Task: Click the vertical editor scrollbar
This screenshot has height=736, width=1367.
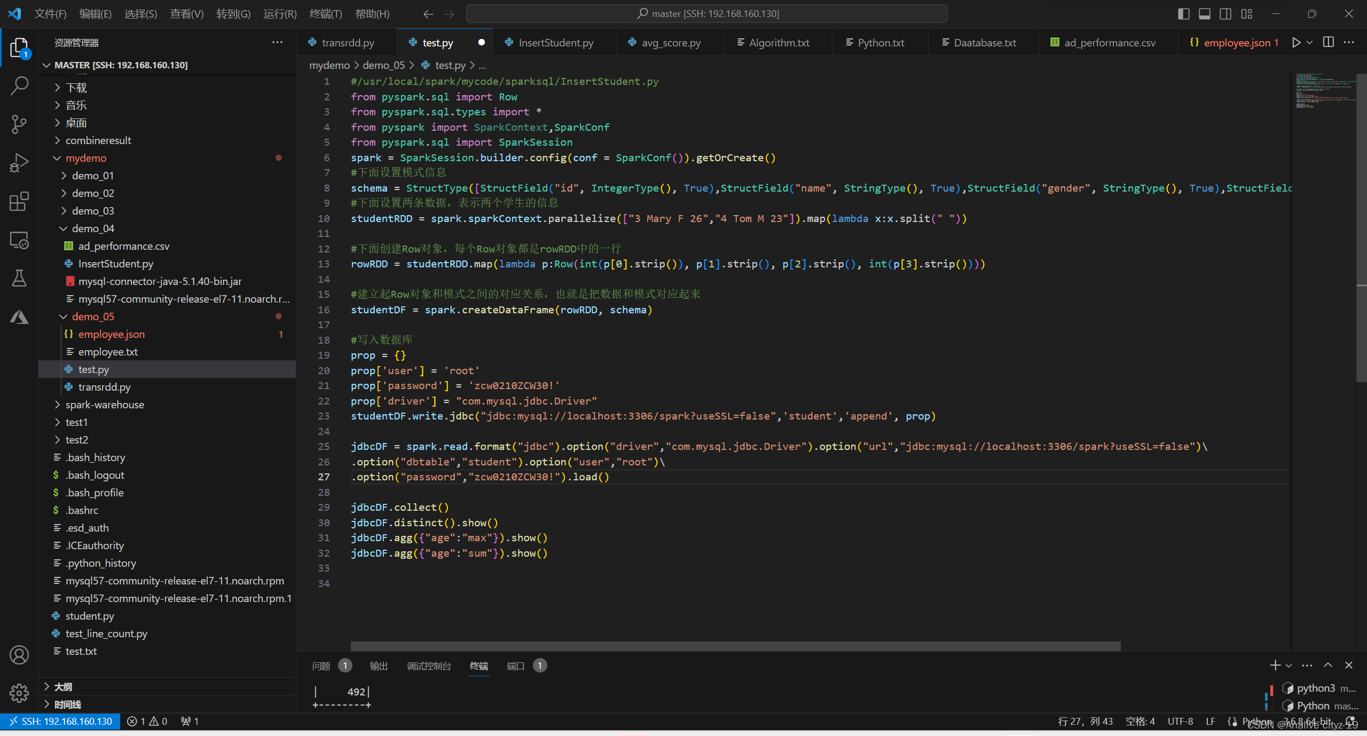Action: pyautogui.click(x=1362, y=228)
